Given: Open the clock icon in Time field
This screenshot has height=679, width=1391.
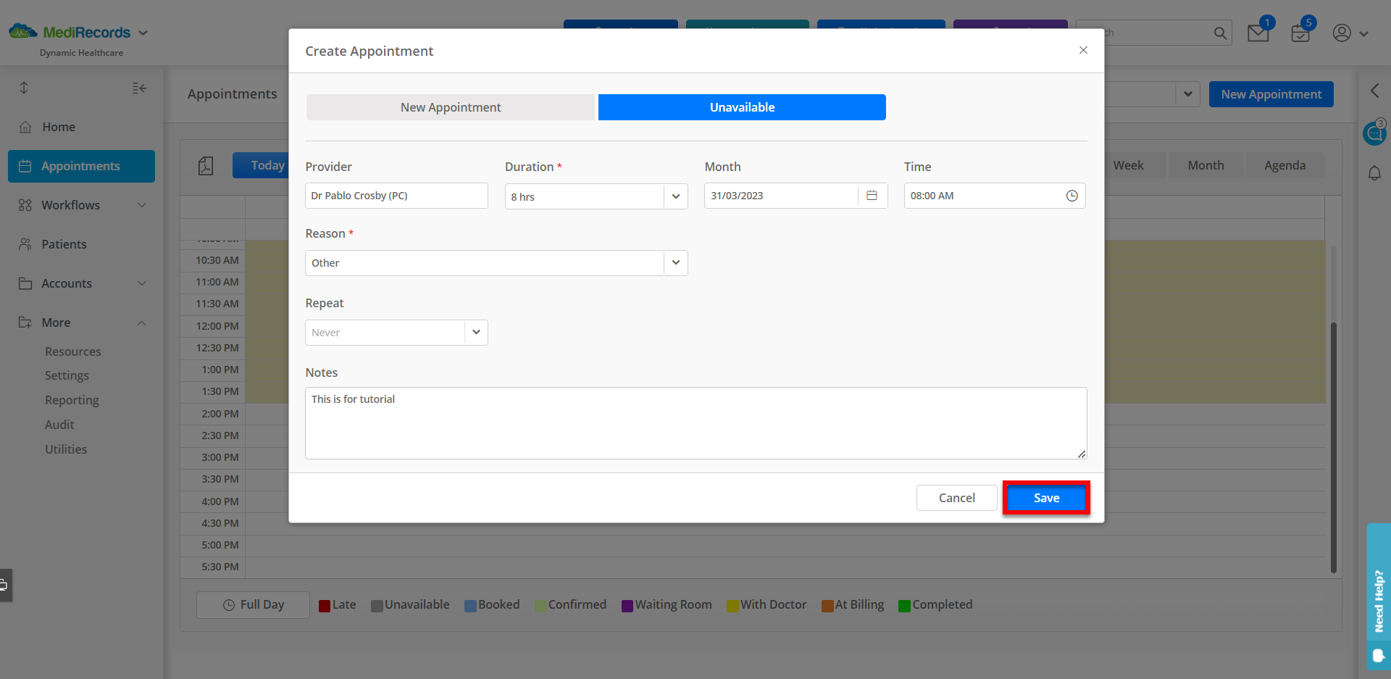Looking at the screenshot, I should tap(1072, 196).
